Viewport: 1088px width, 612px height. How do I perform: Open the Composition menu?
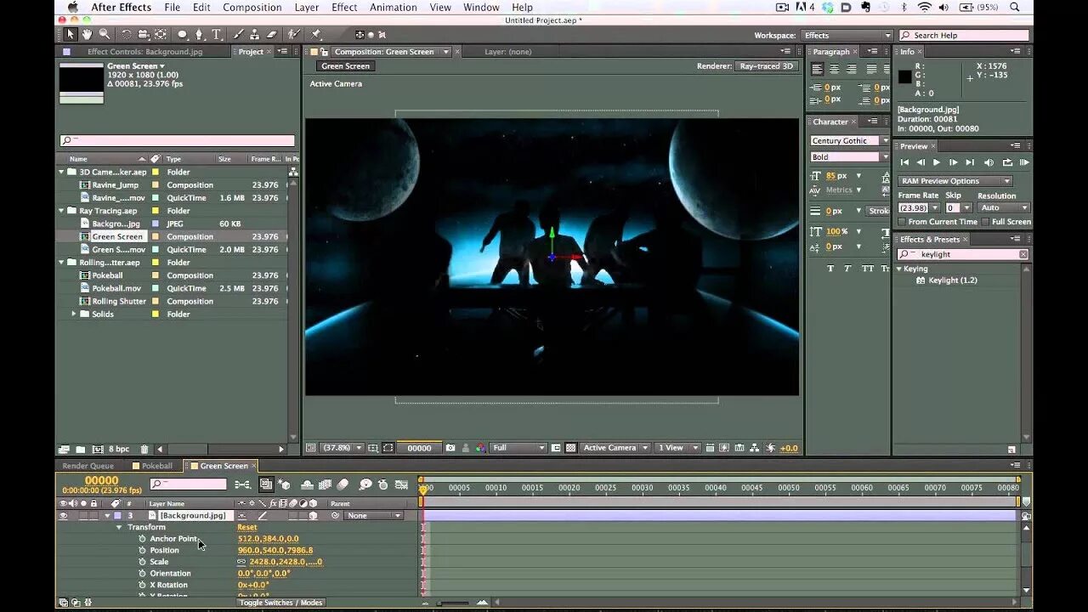coord(252,8)
